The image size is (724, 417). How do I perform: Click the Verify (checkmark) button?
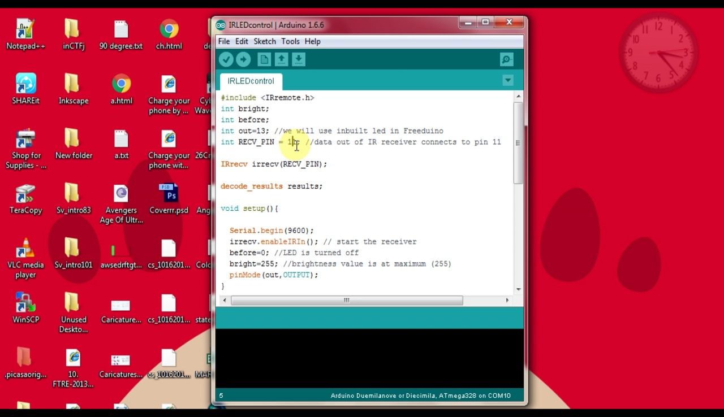[x=226, y=59]
